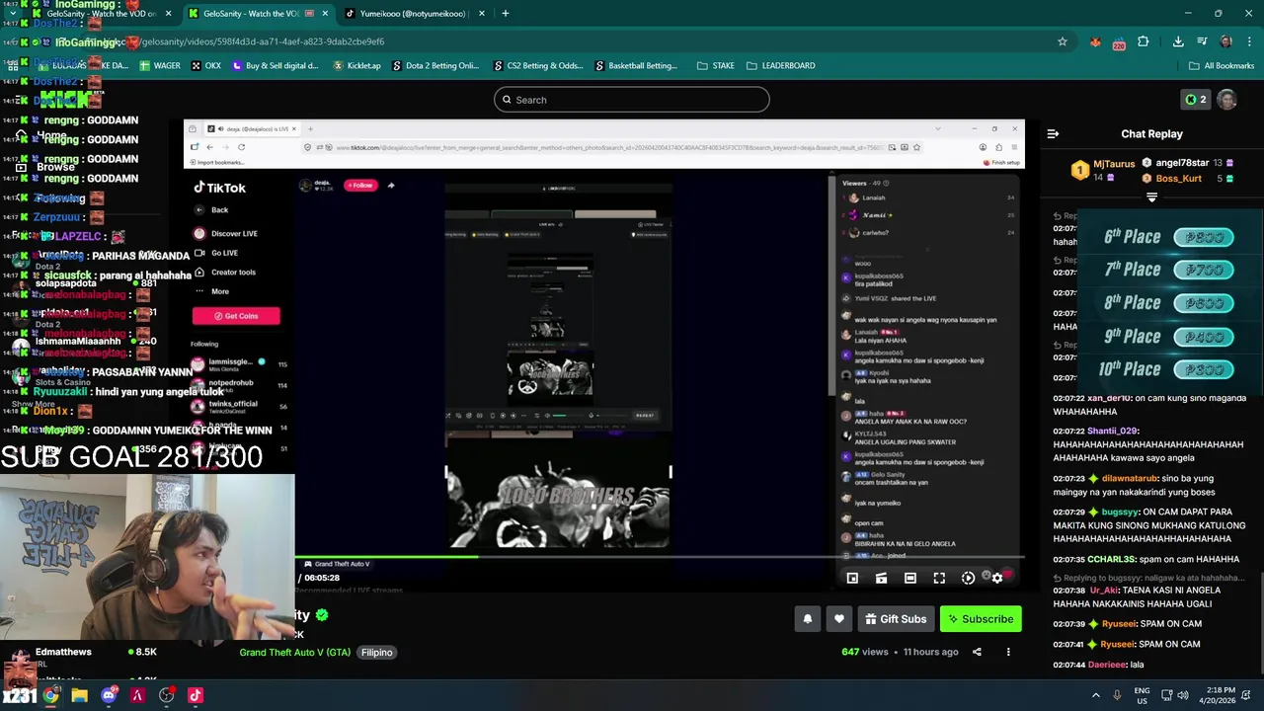Open Discord from the taskbar
This screenshot has width=1264, height=711.
click(x=109, y=695)
